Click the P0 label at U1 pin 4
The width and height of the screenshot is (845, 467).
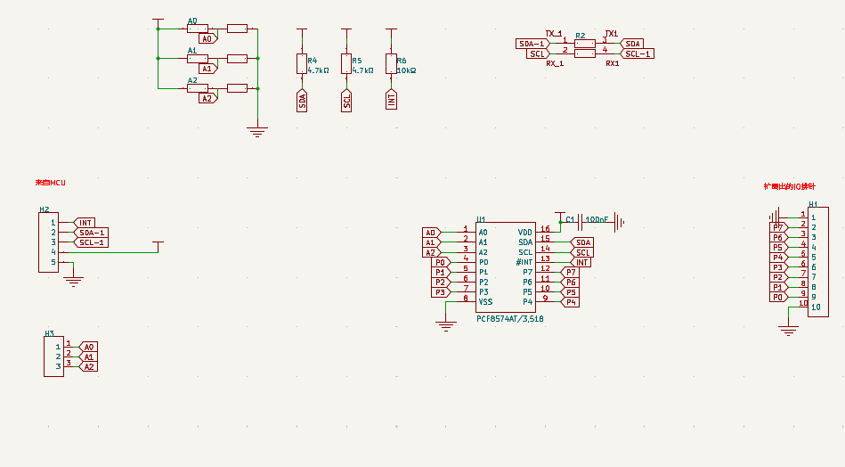[x=440, y=263]
